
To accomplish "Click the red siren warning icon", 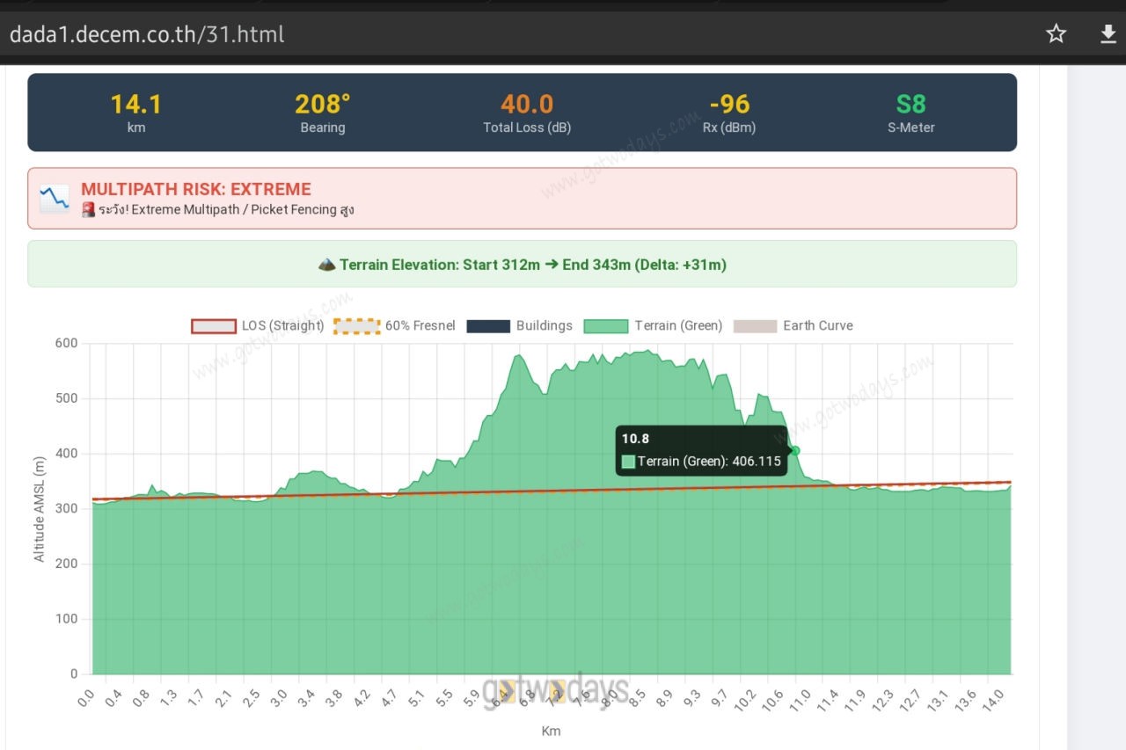I will (x=88, y=210).
